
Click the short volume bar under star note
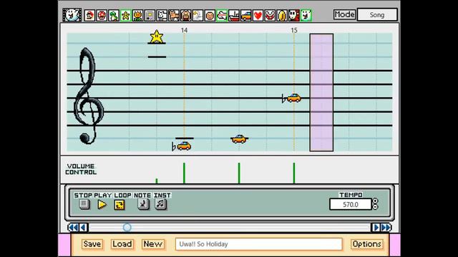pos(157,181)
